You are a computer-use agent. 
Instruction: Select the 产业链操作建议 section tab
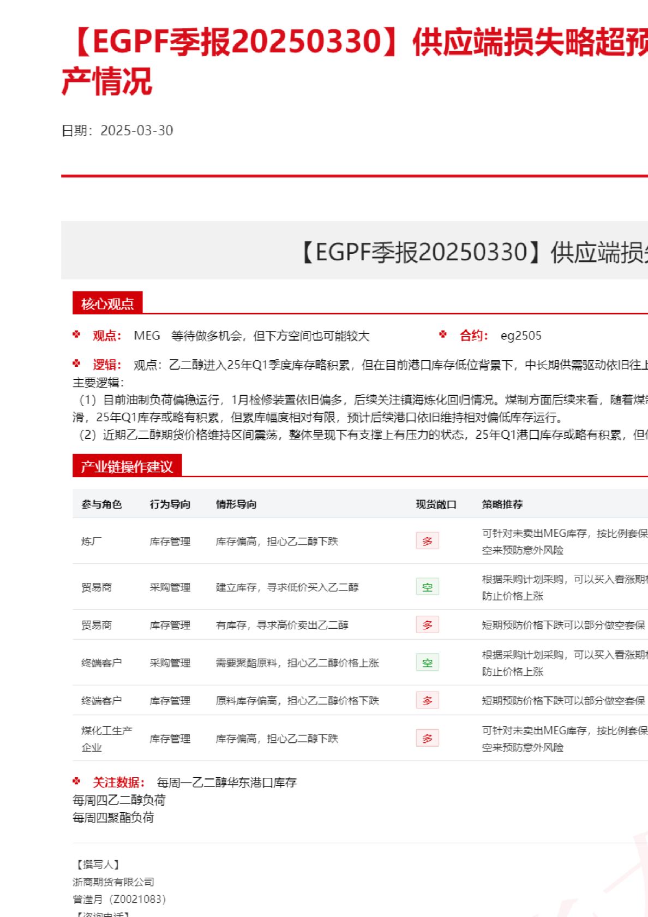(127, 466)
